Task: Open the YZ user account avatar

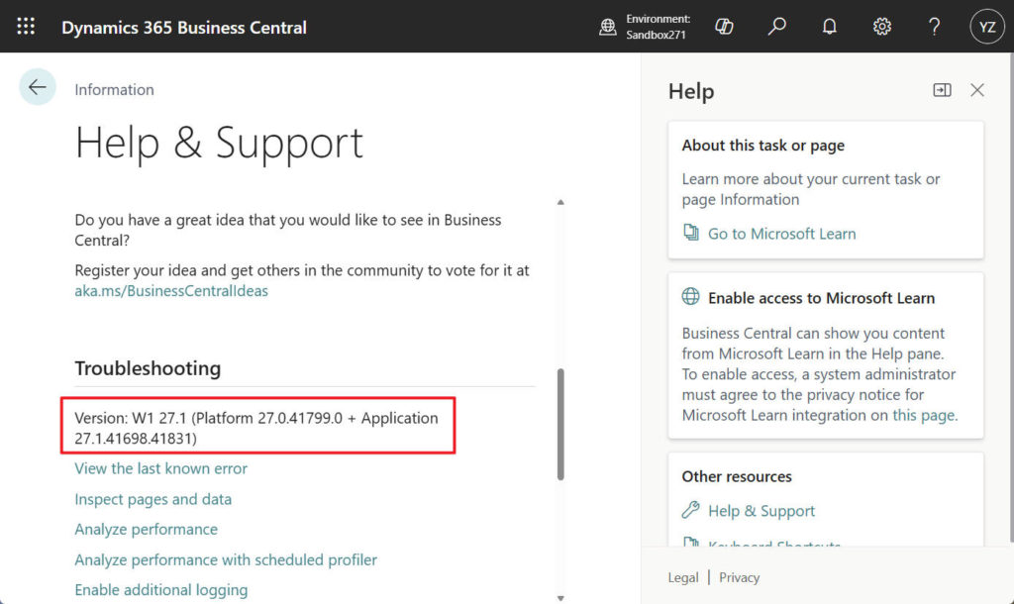Action: (x=986, y=27)
